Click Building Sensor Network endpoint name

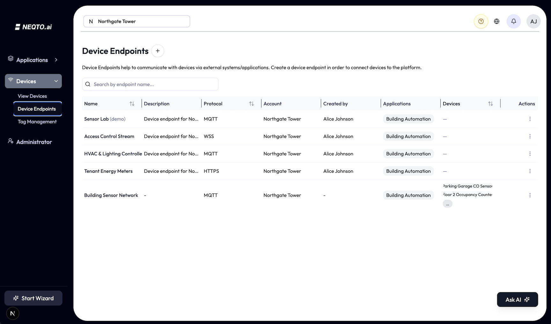(111, 195)
